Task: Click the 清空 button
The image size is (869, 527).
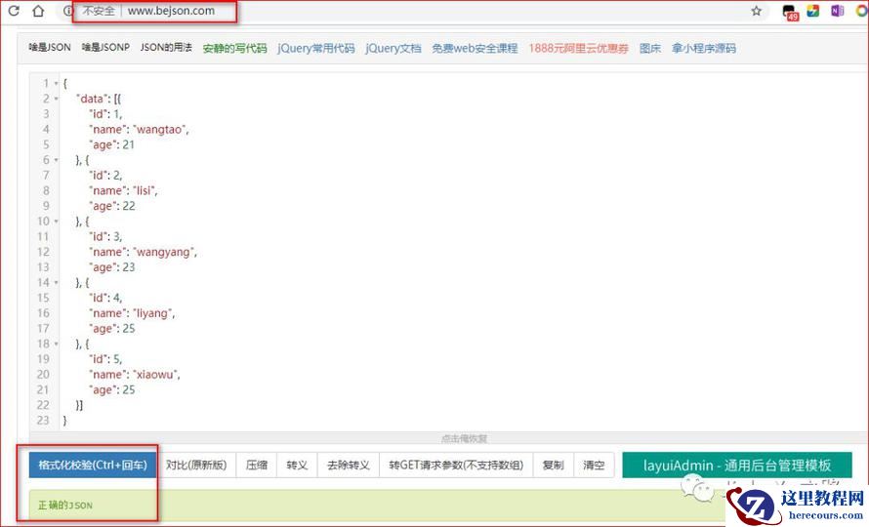Action: tap(594, 465)
